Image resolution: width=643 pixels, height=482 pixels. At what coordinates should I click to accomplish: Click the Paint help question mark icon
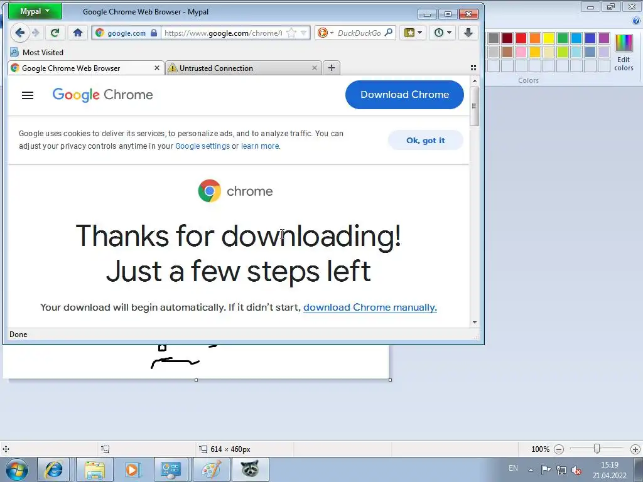pos(636,21)
